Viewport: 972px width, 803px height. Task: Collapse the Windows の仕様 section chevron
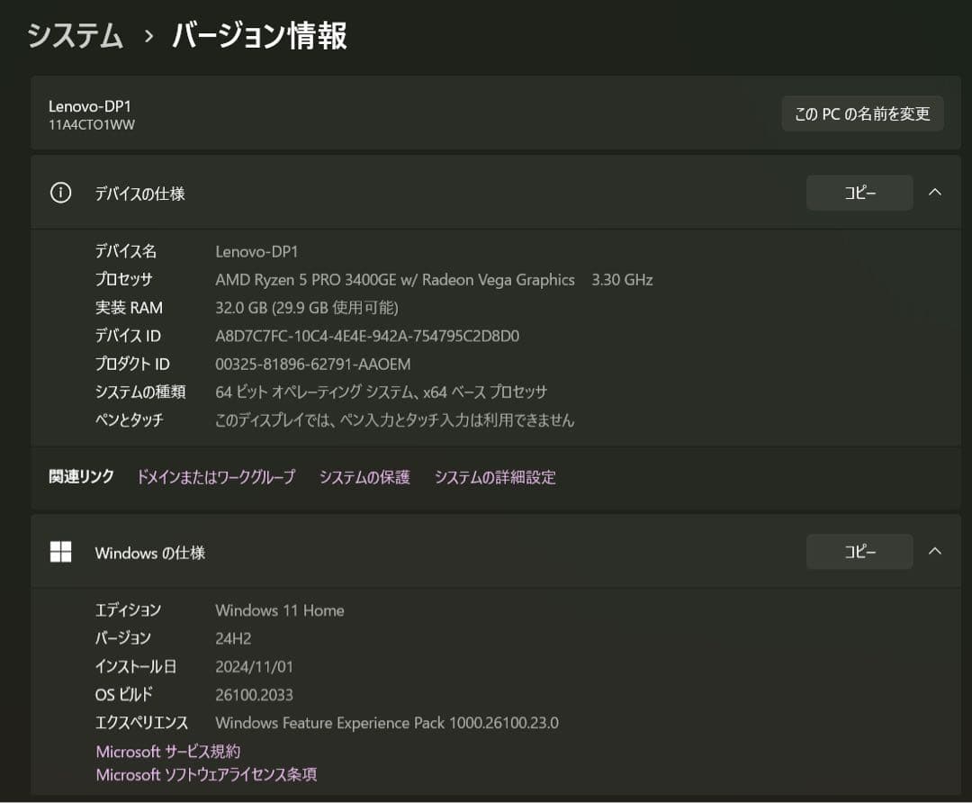(x=934, y=551)
